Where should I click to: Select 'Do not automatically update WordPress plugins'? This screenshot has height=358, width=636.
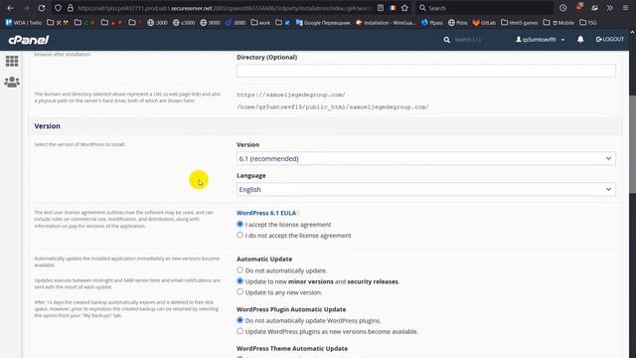[x=240, y=320]
